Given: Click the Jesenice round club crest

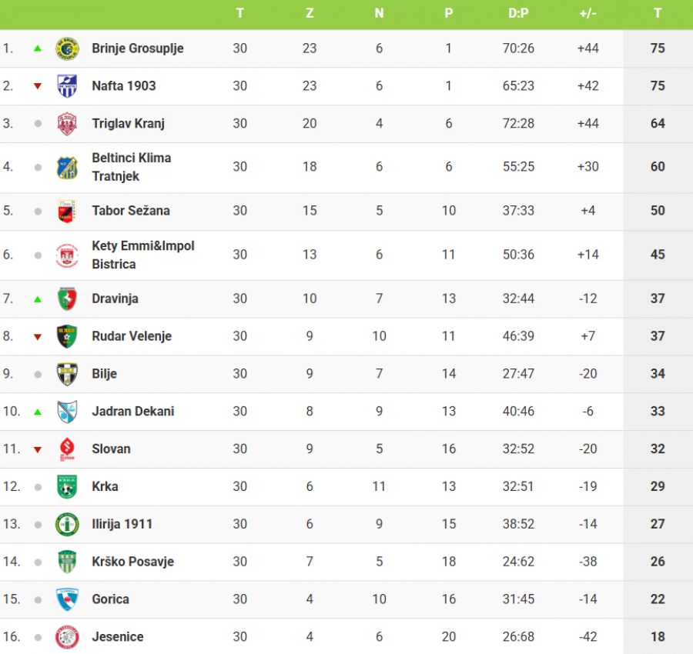Looking at the screenshot, I should 67,637.
